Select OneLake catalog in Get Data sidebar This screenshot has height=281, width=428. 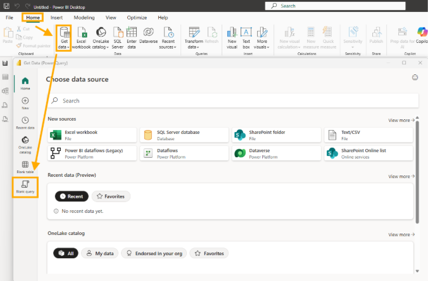(25, 145)
